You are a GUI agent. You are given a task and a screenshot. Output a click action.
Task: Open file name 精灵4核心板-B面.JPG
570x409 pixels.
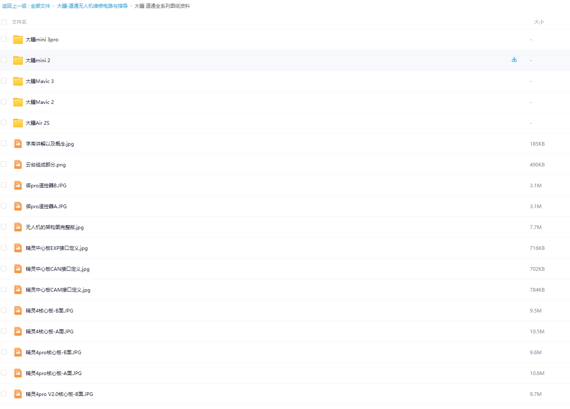click(x=50, y=311)
